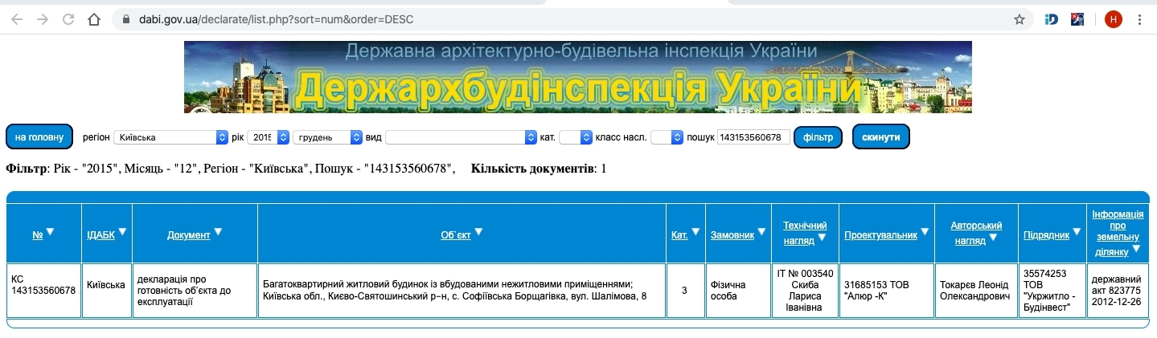Select the Багатоквартирний житловий будинок object cell
The height and width of the screenshot is (338, 1157).
point(462,291)
